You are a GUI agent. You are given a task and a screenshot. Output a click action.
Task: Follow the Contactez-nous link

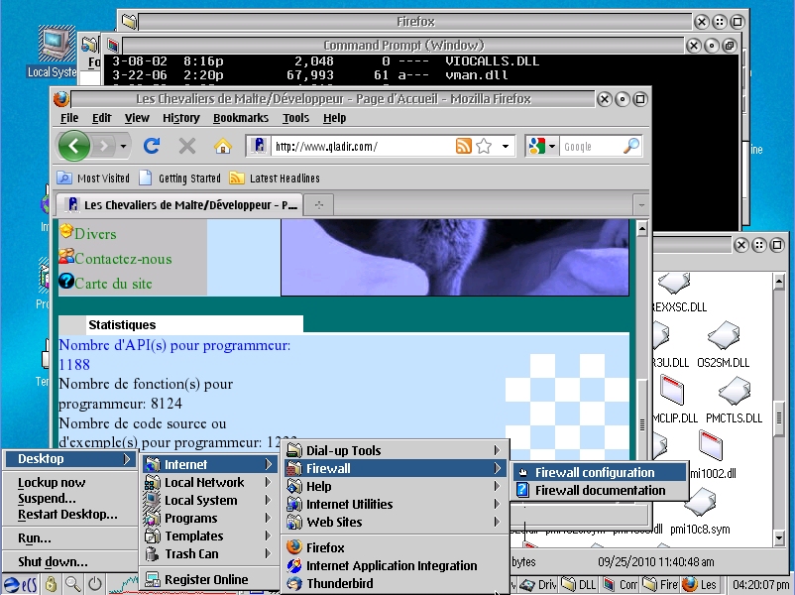click(x=123, y=258)
